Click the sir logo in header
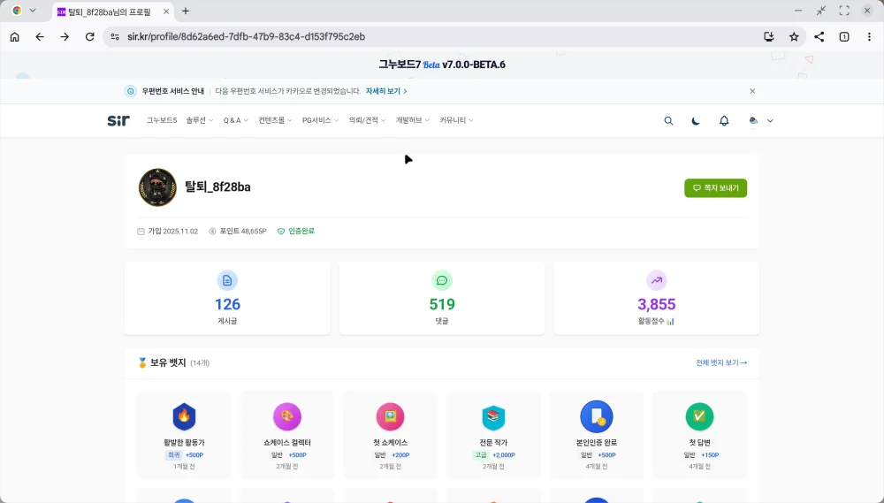The image size is (884, 503). (x=118, y=121)
